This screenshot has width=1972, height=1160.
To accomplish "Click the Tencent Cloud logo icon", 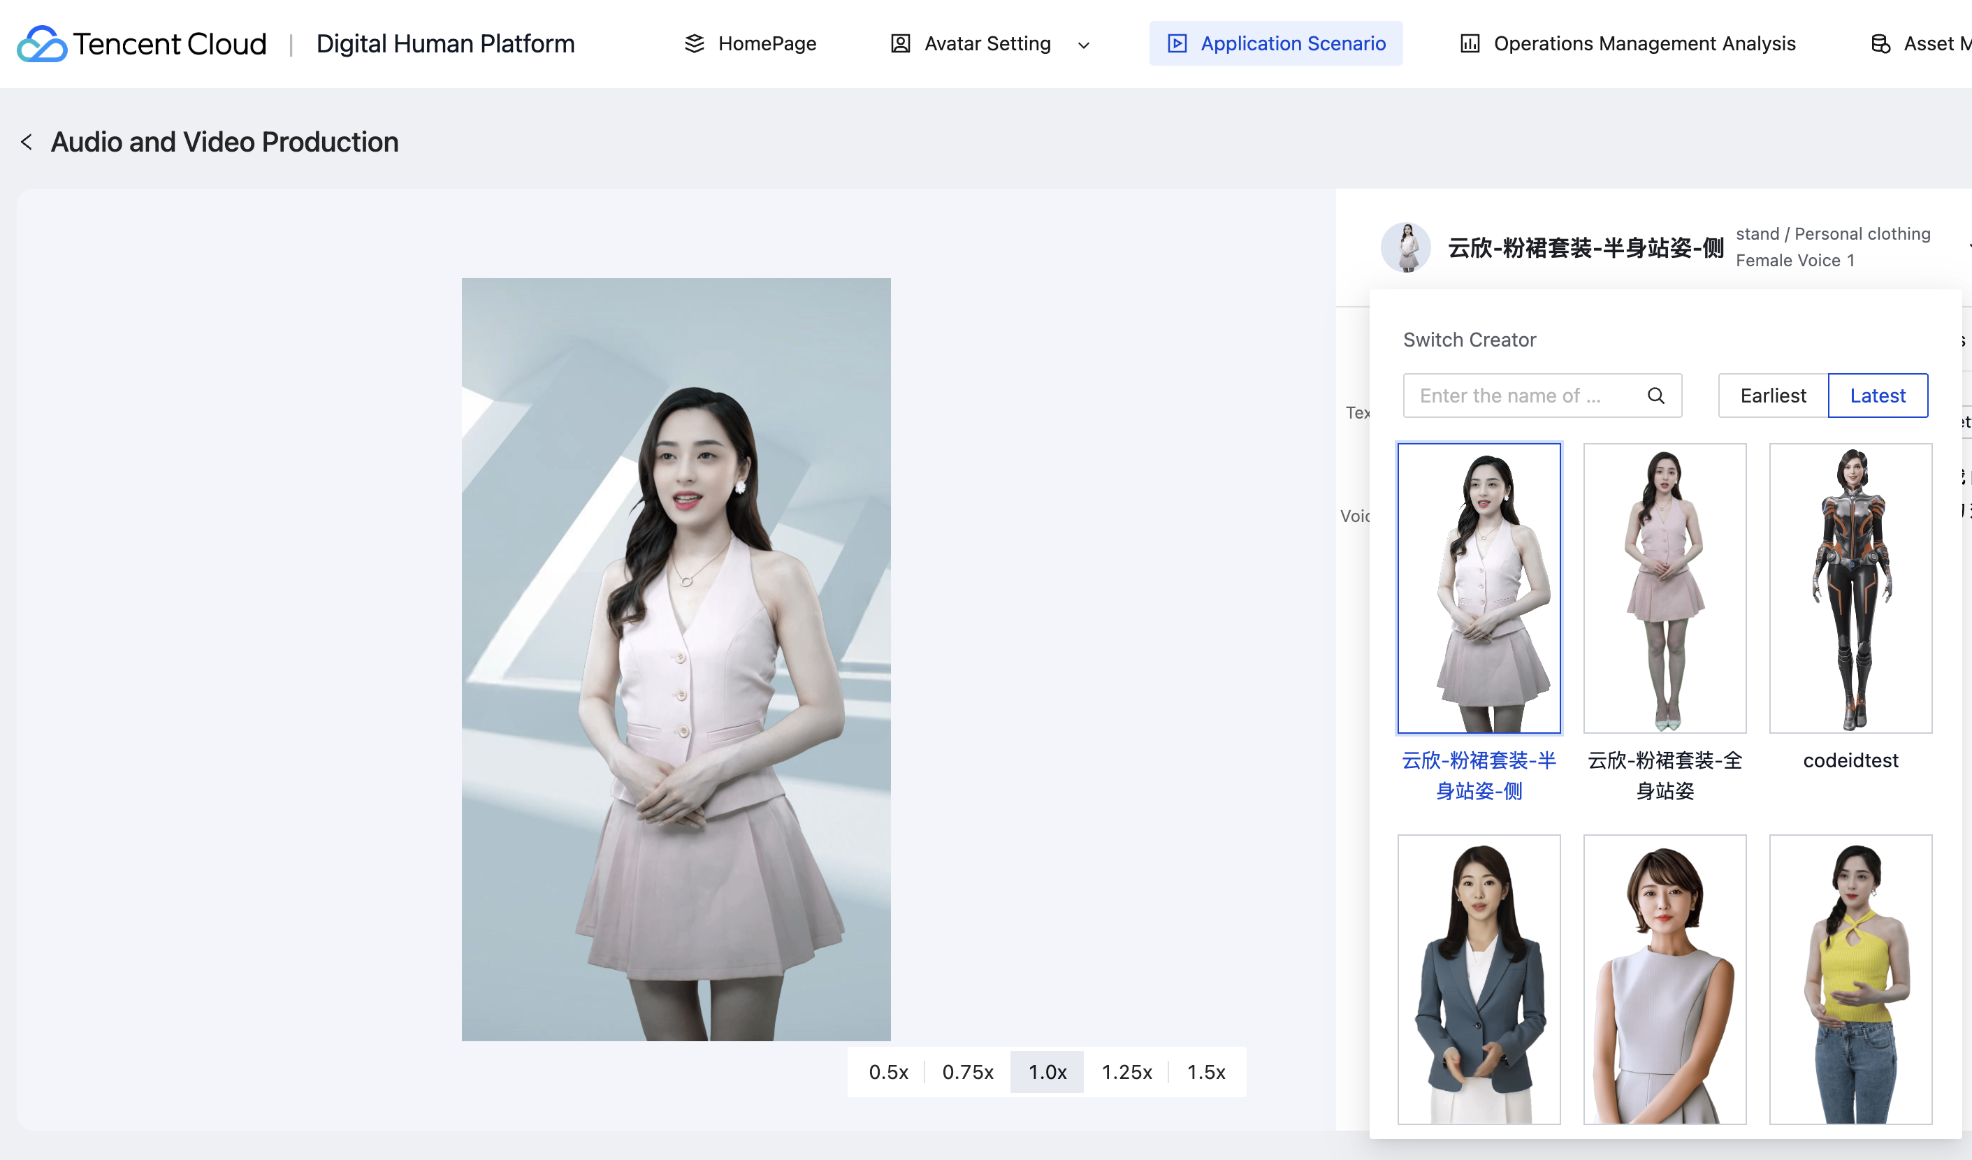I will (x=41, y=44).
